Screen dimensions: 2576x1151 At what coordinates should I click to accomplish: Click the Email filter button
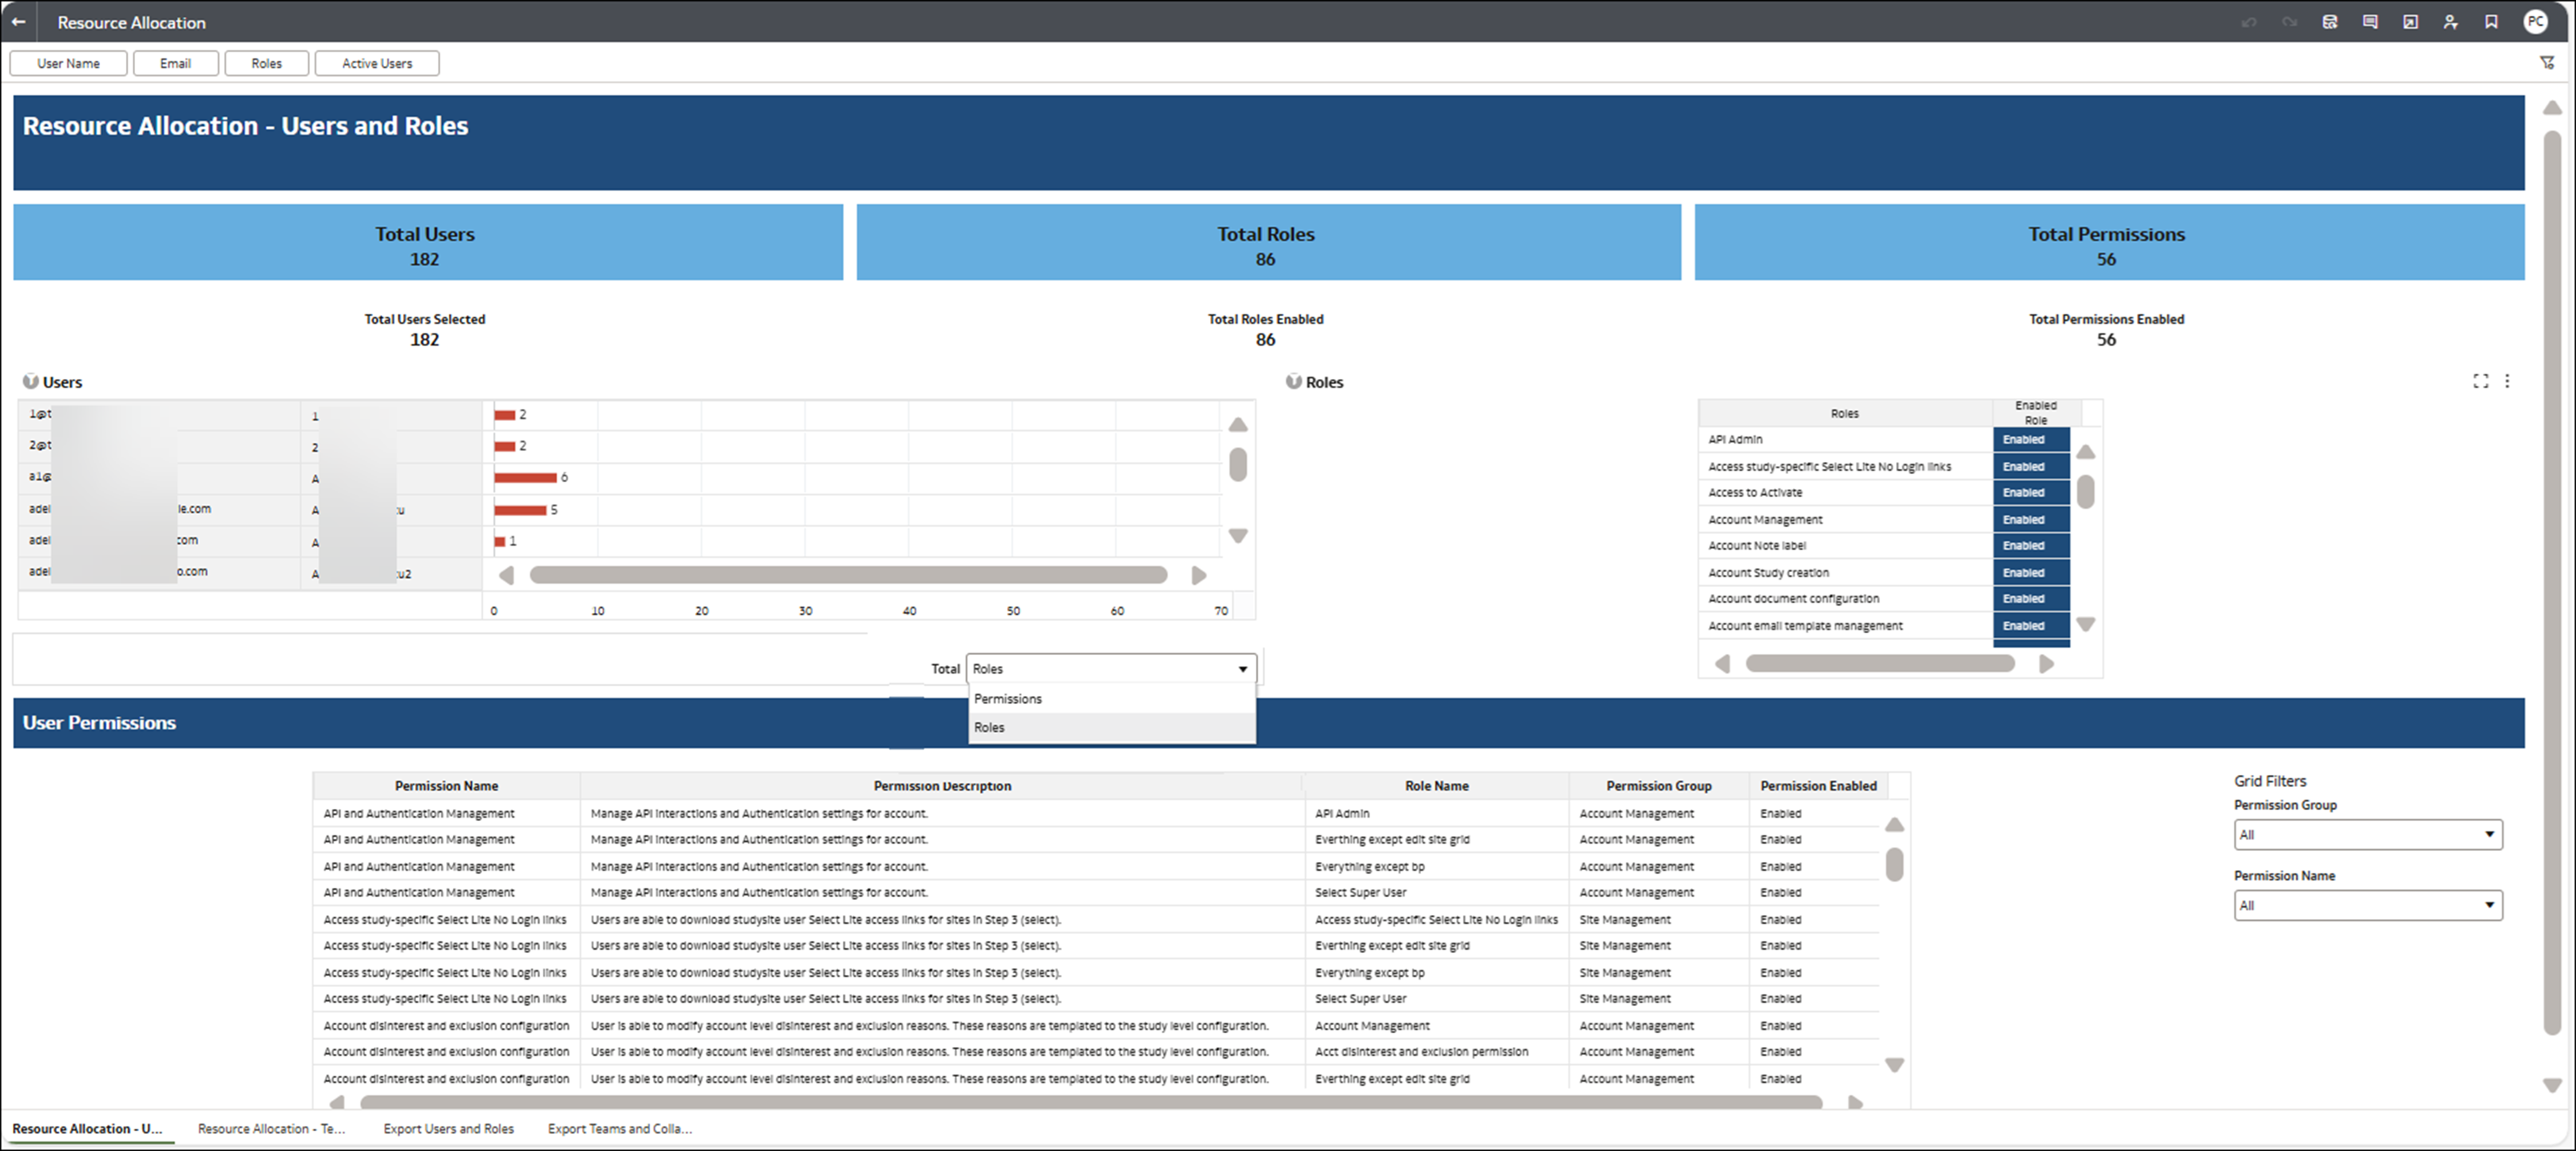175,63
